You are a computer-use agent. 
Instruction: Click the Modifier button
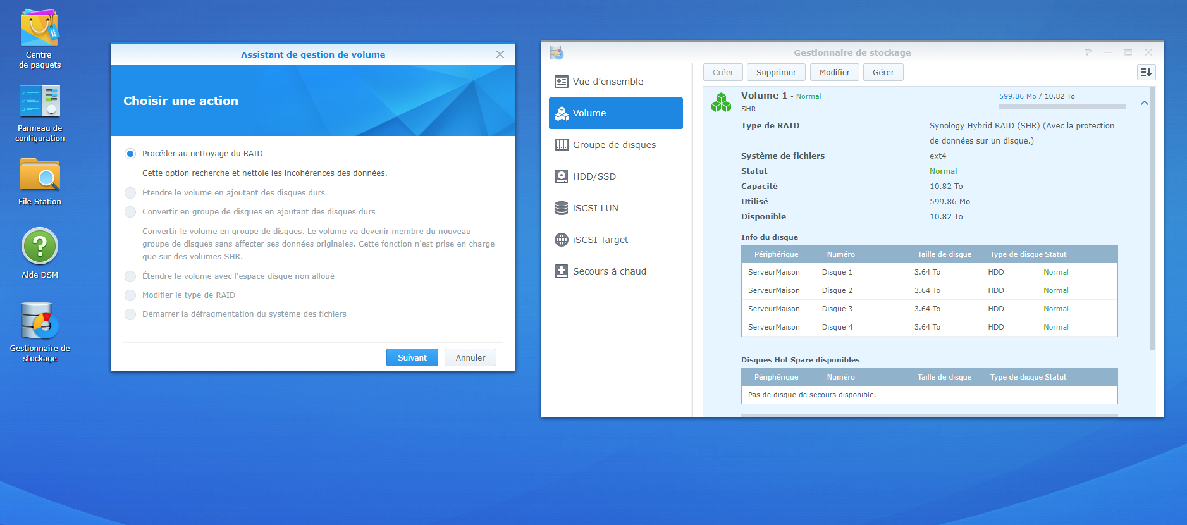pos(835,72)
